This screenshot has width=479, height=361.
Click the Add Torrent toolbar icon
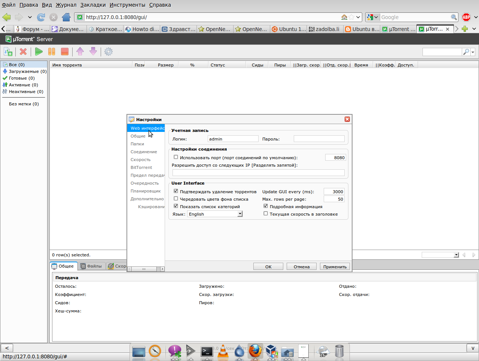coord(8,52)
